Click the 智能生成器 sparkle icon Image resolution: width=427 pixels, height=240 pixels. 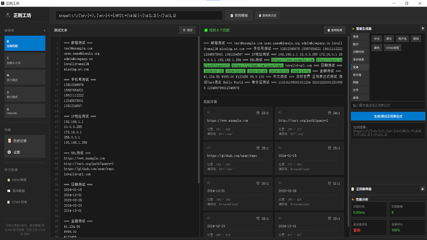point(353,29)
